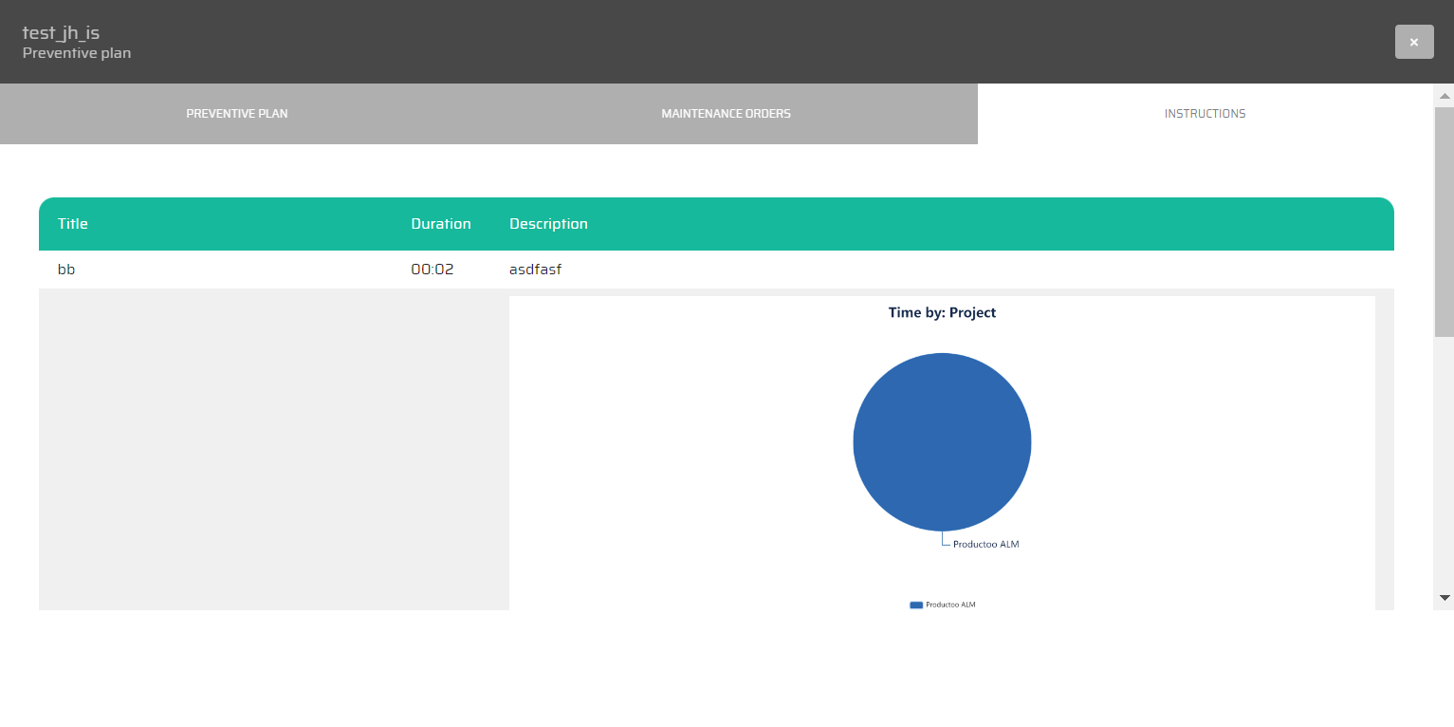Click the 00:02 duration value
The image size is (1454, 727).
point(433,270)
